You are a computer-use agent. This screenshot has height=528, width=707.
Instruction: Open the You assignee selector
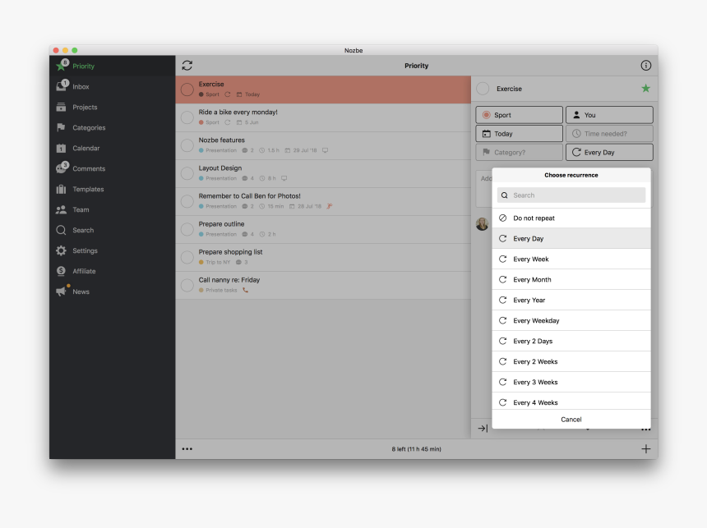pyautogui.click(x=609, y=115)
